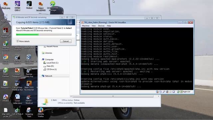The image size is (213, 120).
Task: Open the Cover Letter.docx file on the desktop
Action: pos(17,99)
